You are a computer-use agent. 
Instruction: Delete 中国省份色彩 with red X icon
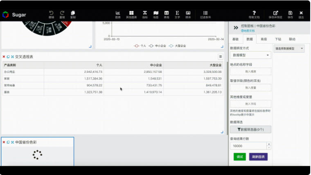coord(4,142)
